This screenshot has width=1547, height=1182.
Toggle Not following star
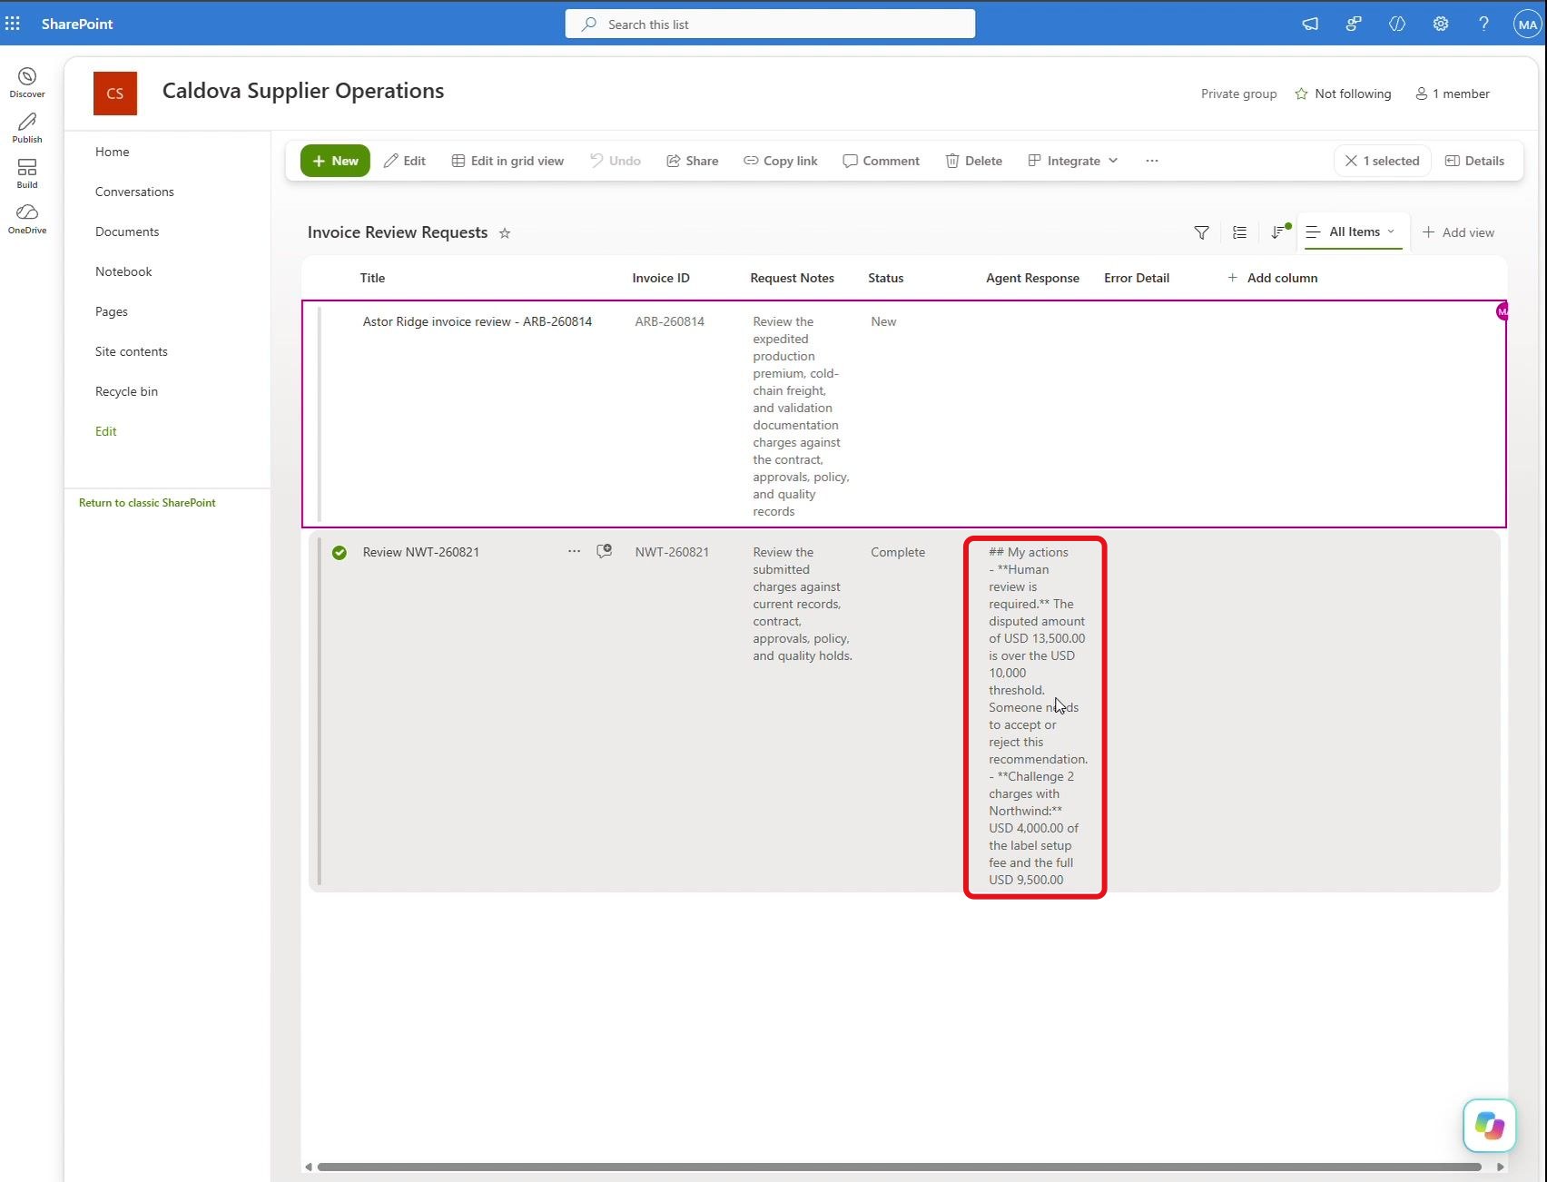point(1301,94)
